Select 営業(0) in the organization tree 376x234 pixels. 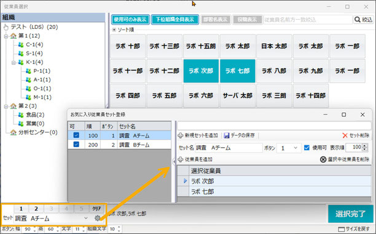click(35, 124)
